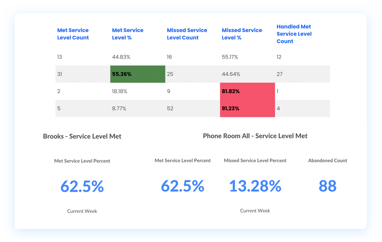This screenshot has height=242, width=382.
Task: Click the Phone Room All 62.5% value
Action: [183, 186]
